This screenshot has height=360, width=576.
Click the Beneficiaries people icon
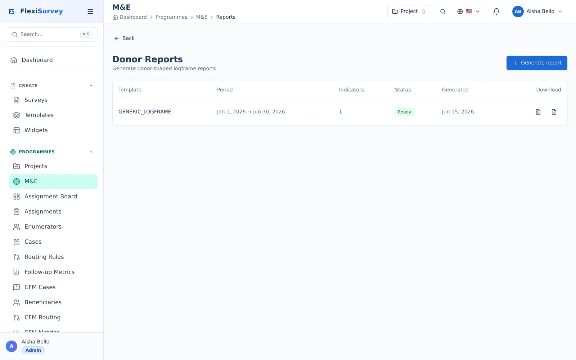tap(17, 302)
